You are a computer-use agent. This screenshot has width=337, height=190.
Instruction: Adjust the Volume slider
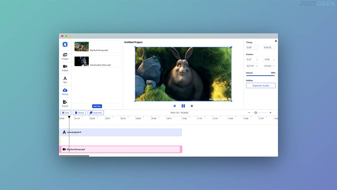coord(260,76)
